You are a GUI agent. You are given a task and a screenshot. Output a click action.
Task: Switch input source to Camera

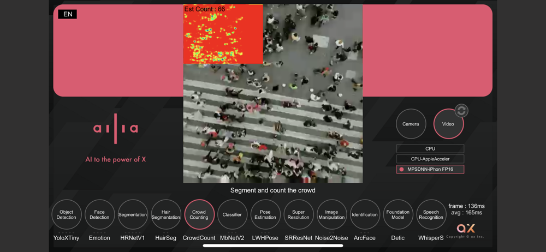(x=411, y=124)
